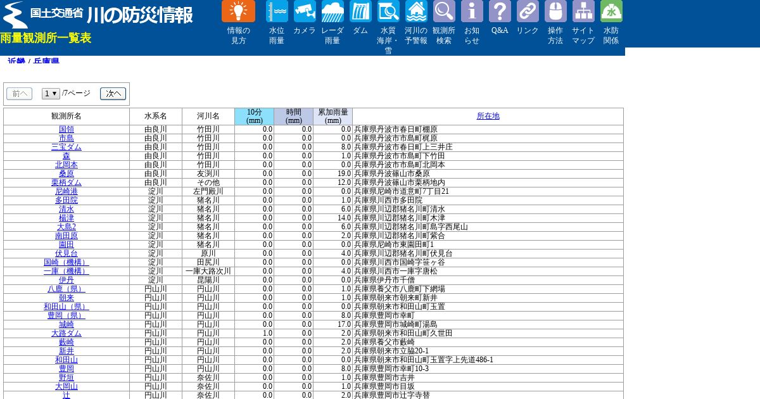Open the 多田院 station link

coord(66,200)
